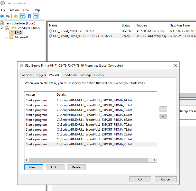
Task: Click the BMD folder icon
Action: pos(11,33)
